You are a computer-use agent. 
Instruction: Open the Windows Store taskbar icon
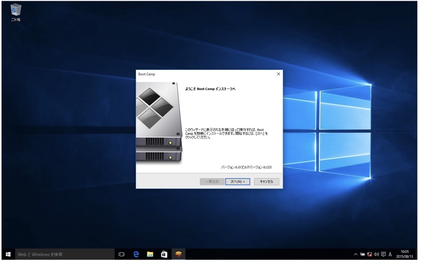164,254
